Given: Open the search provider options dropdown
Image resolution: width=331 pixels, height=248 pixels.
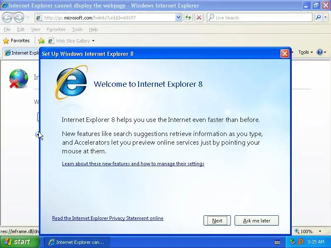Looking at the screenshot, I should [x=326, y=18].
